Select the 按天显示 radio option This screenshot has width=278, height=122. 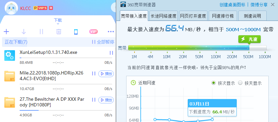240,83
